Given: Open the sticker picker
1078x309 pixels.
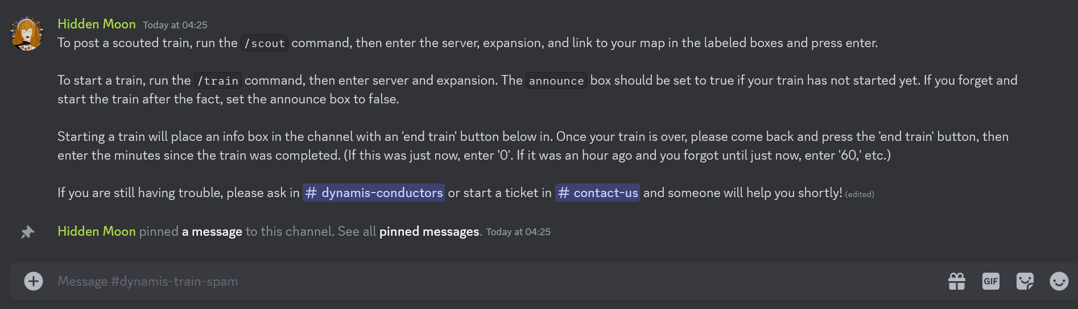Looking at the screenshot, I should (x=1025, y=281).
